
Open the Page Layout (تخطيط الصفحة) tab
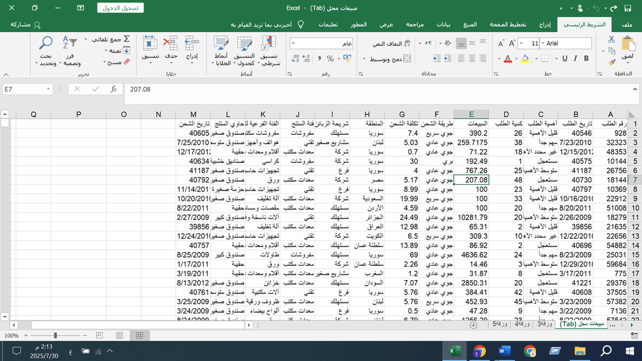[508, 24]
